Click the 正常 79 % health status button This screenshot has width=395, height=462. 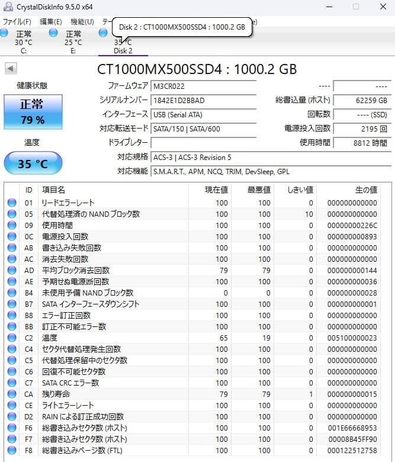(33, 112)
